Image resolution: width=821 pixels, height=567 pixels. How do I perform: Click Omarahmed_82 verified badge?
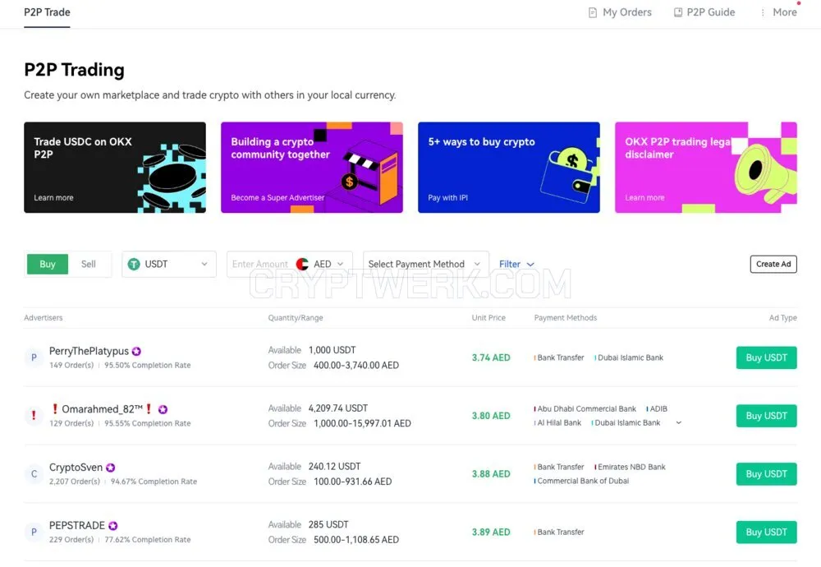pos(163,409)
